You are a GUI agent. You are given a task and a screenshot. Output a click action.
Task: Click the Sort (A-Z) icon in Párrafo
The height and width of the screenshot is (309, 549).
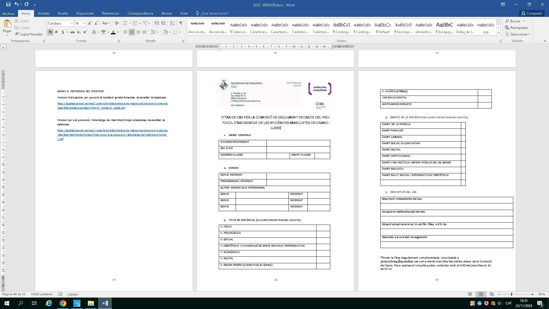tap(172, 23)
